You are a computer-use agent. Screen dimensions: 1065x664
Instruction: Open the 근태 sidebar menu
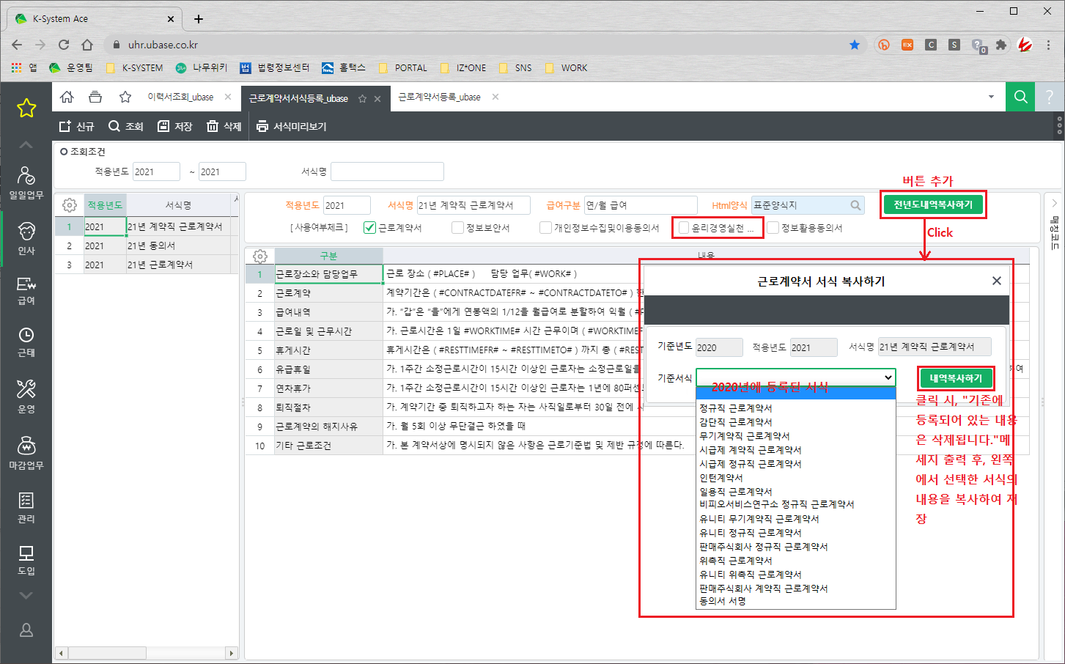point(26,342)
